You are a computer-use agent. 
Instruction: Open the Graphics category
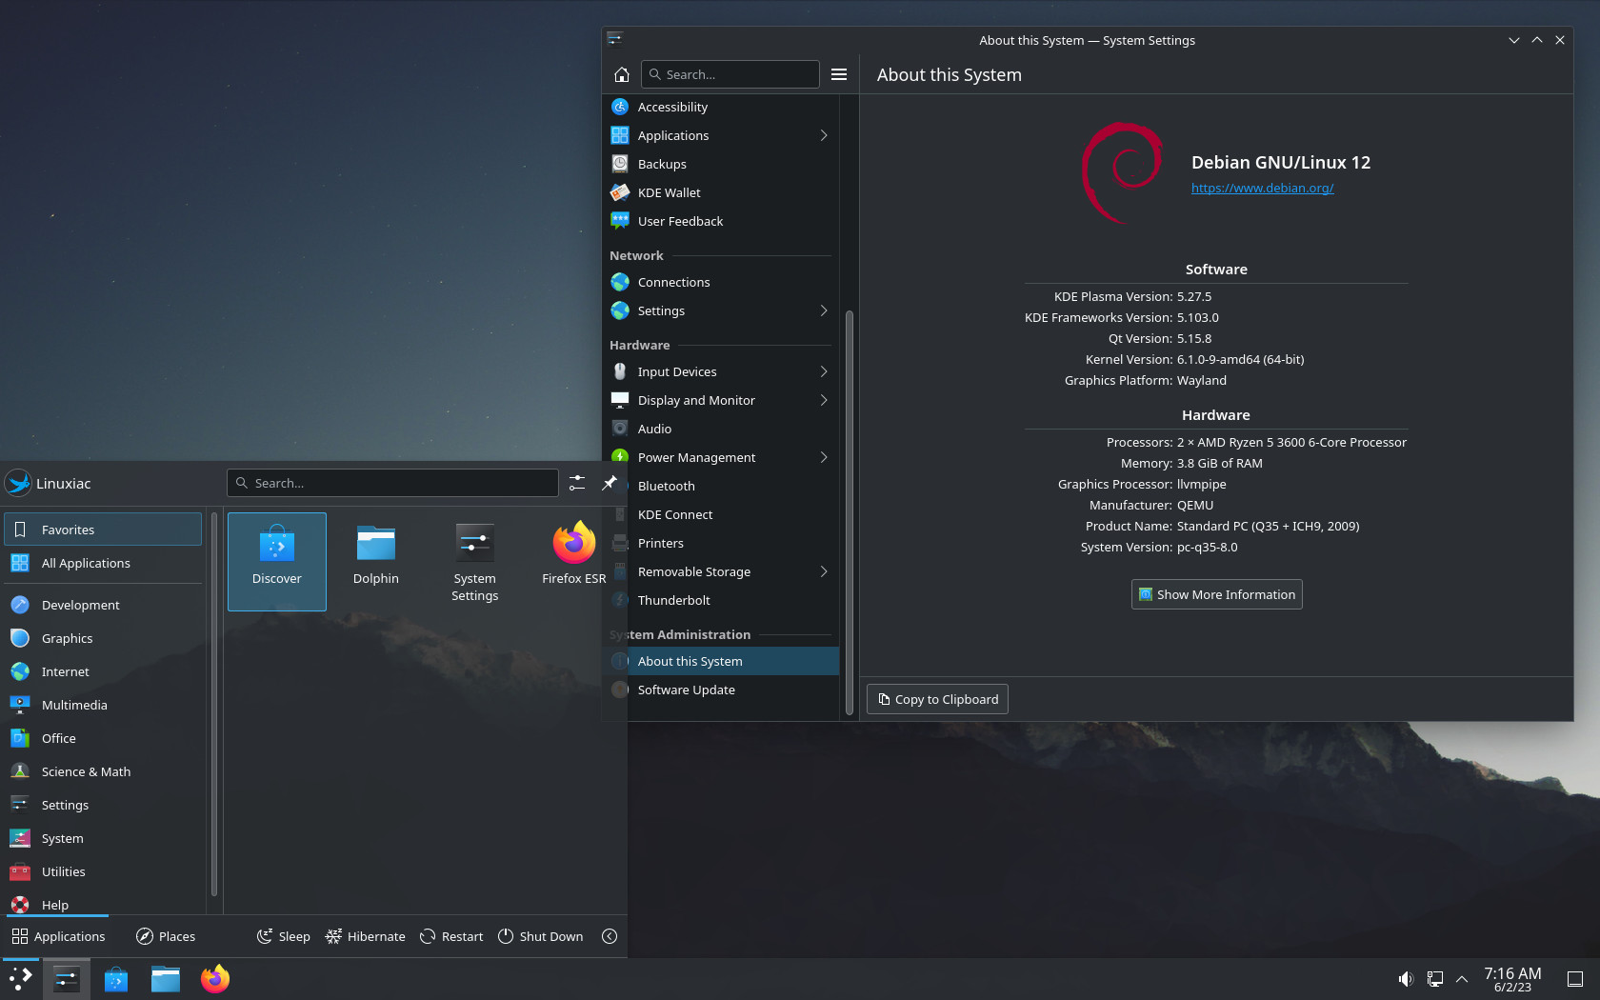point(103,638)
